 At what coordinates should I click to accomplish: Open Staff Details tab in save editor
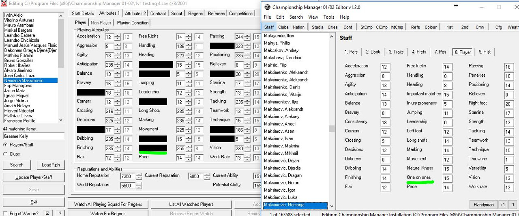(x=83, y=13)
